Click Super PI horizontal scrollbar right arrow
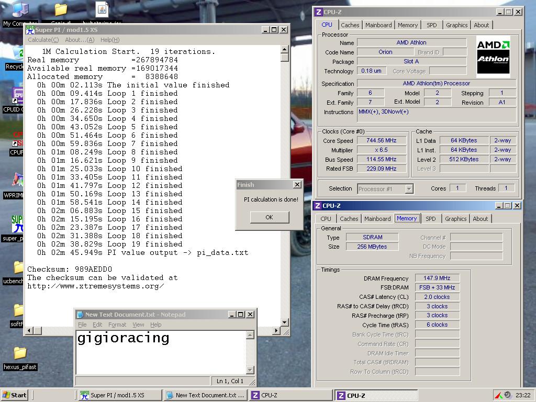This screenshot has height=402, width=536. pyautogui.click(x=276, y=331)
